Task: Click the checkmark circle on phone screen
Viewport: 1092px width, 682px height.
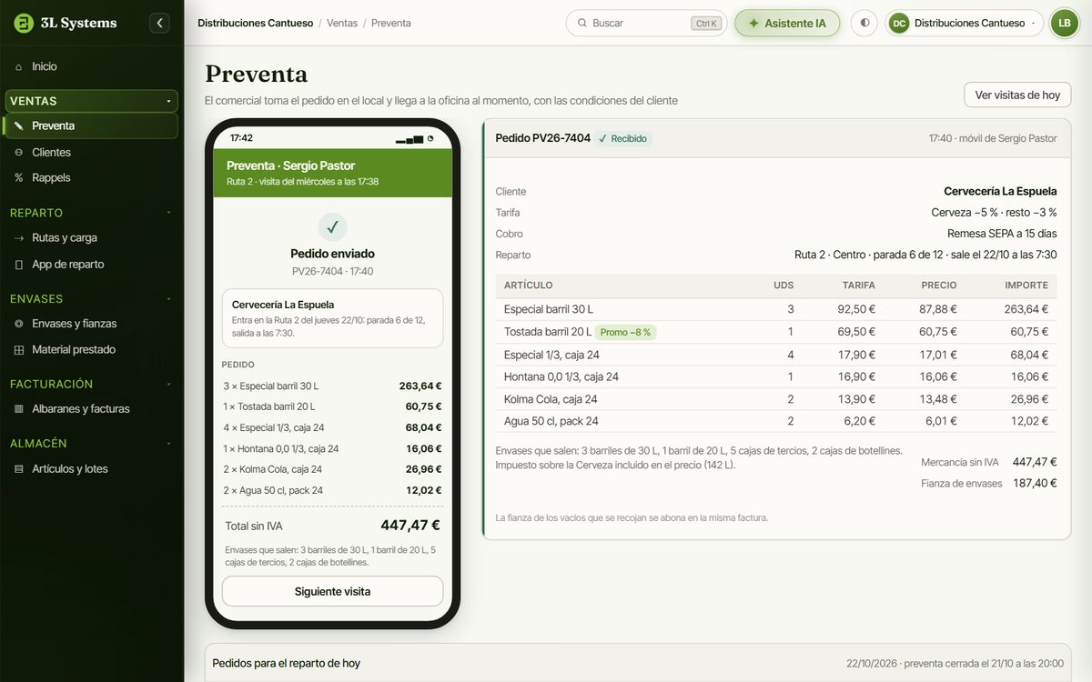Action: point(332,227)
